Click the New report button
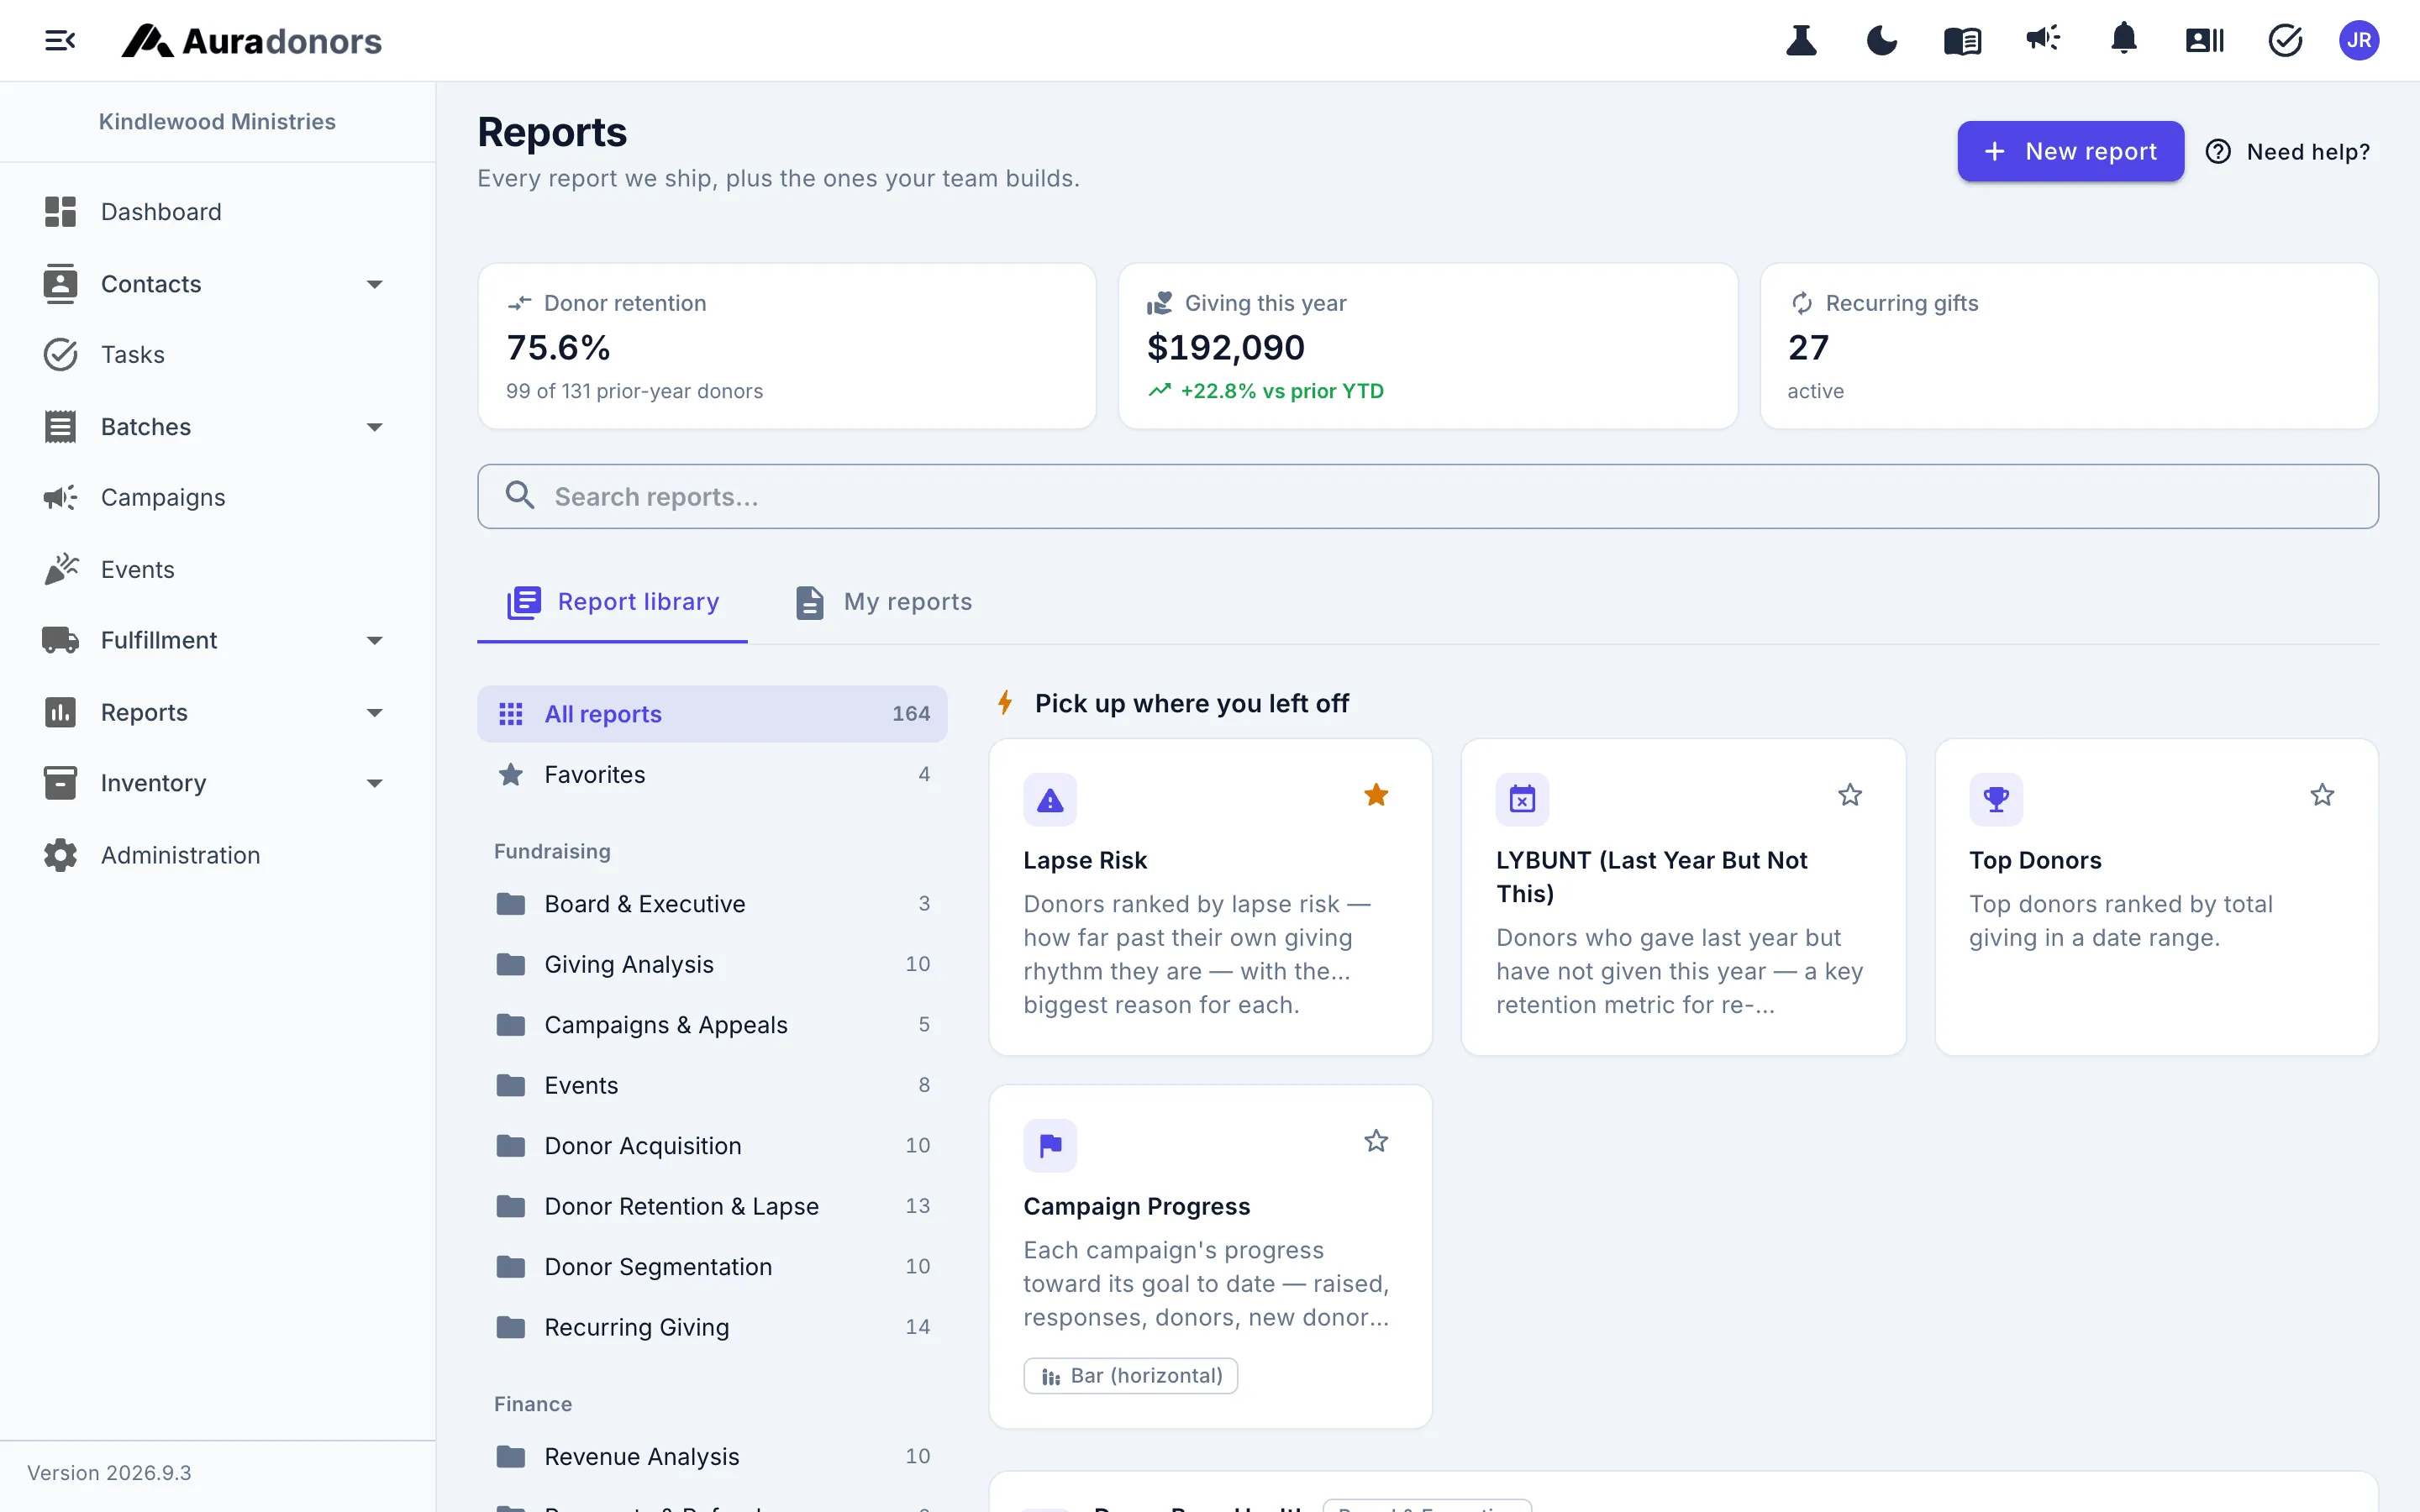Viewport: 2420px width, 1512px height. (2070, 151)
